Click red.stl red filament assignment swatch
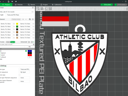Viewport: 128px width, 96px height. point(30,55)
